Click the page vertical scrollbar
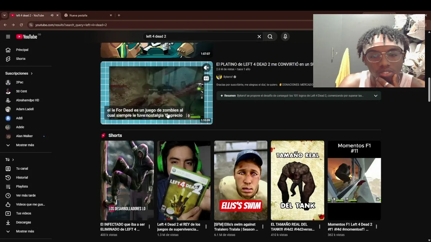The image size is (431, 242). coord(429,89)
